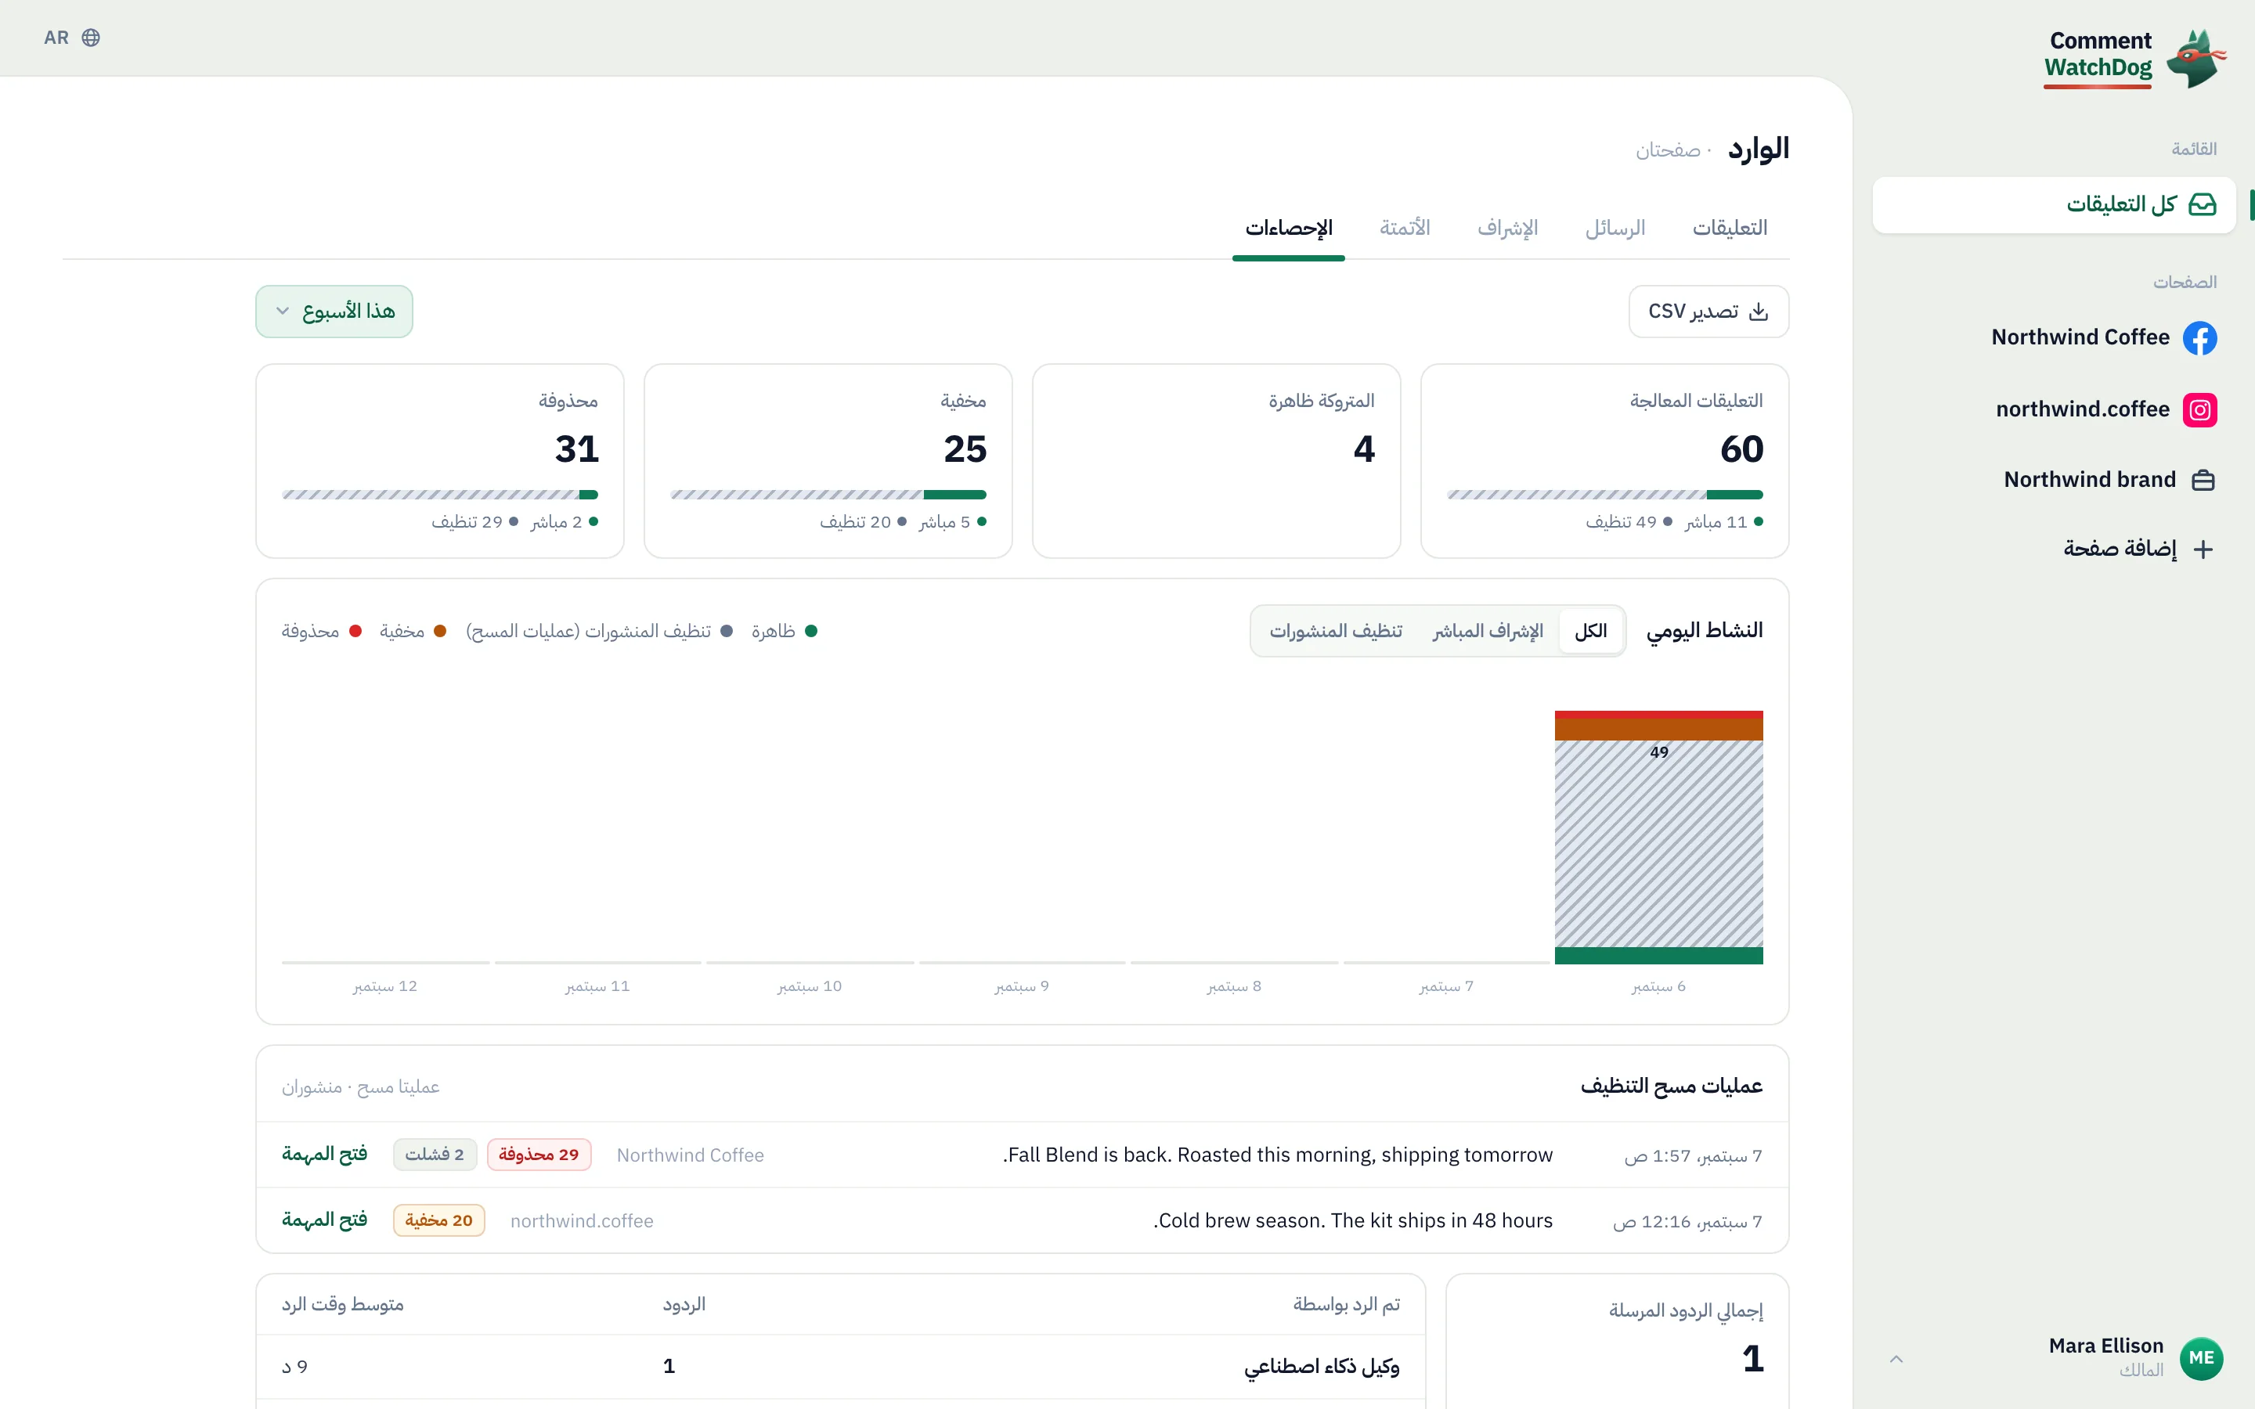
Task: Click the download icon on CSV export
Action: (x=1759, y=312)
